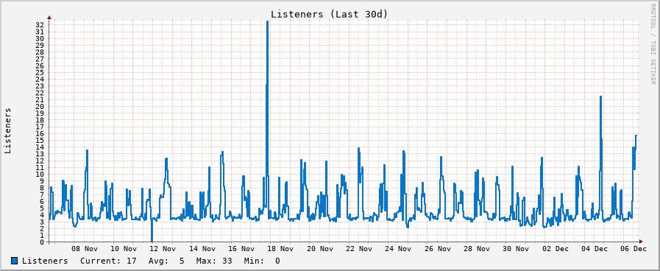Click the spike peak near 04 Dec

click(600, 97)
